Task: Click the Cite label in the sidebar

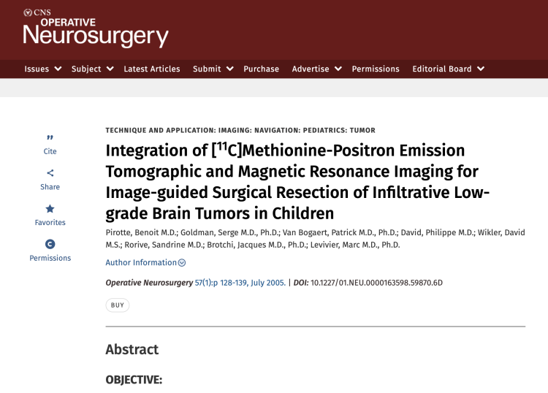Action: 50,151
